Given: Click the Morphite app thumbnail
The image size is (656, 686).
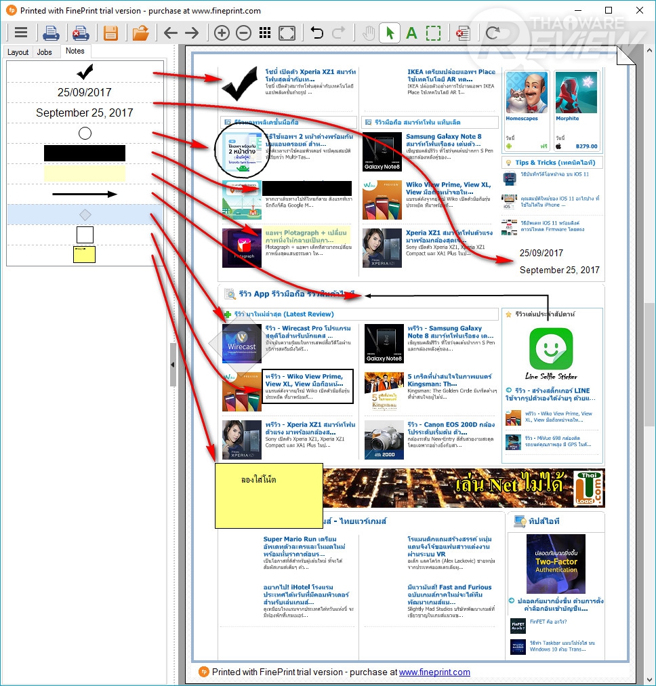Looking at the screenshot, I should (577, 93).
